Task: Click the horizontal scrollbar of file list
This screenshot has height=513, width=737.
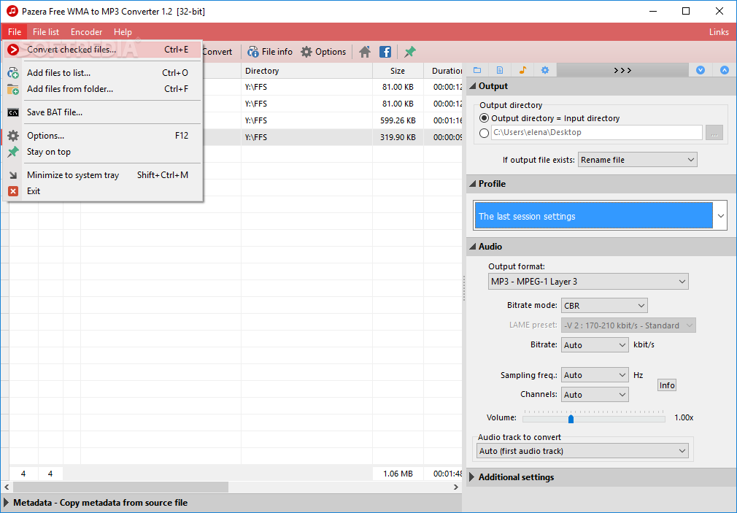Action: [120, 487]
